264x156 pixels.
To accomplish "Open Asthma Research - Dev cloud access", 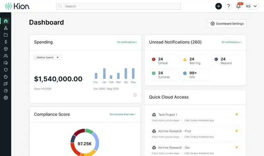I will pos(195,150).
